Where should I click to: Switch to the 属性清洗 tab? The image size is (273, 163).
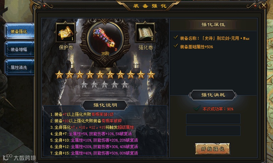coord(19,67)
